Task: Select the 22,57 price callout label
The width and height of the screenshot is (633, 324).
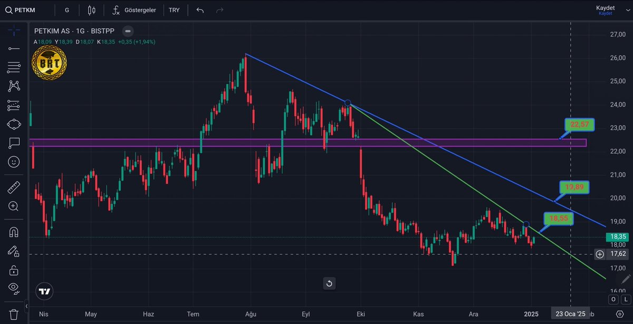Action: [x=579, y=125]
